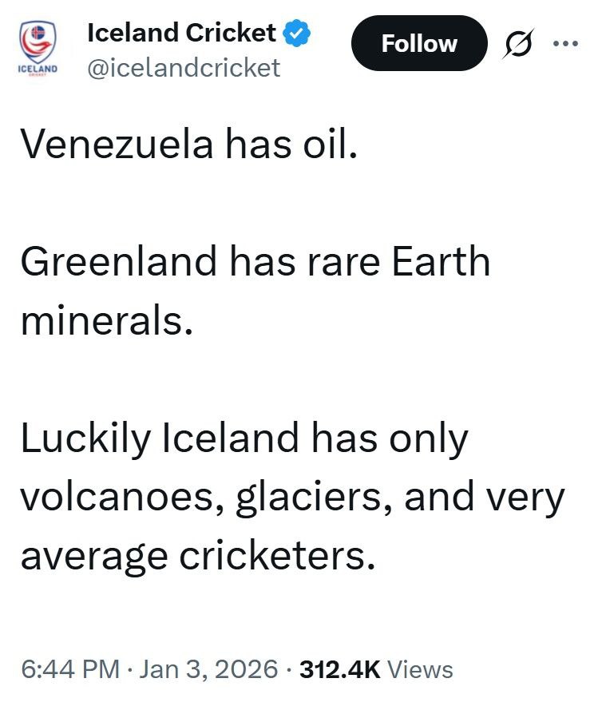Click the Jan 3, 2026 date
This screenshot has width=598, height=714.
pos(208,669)
